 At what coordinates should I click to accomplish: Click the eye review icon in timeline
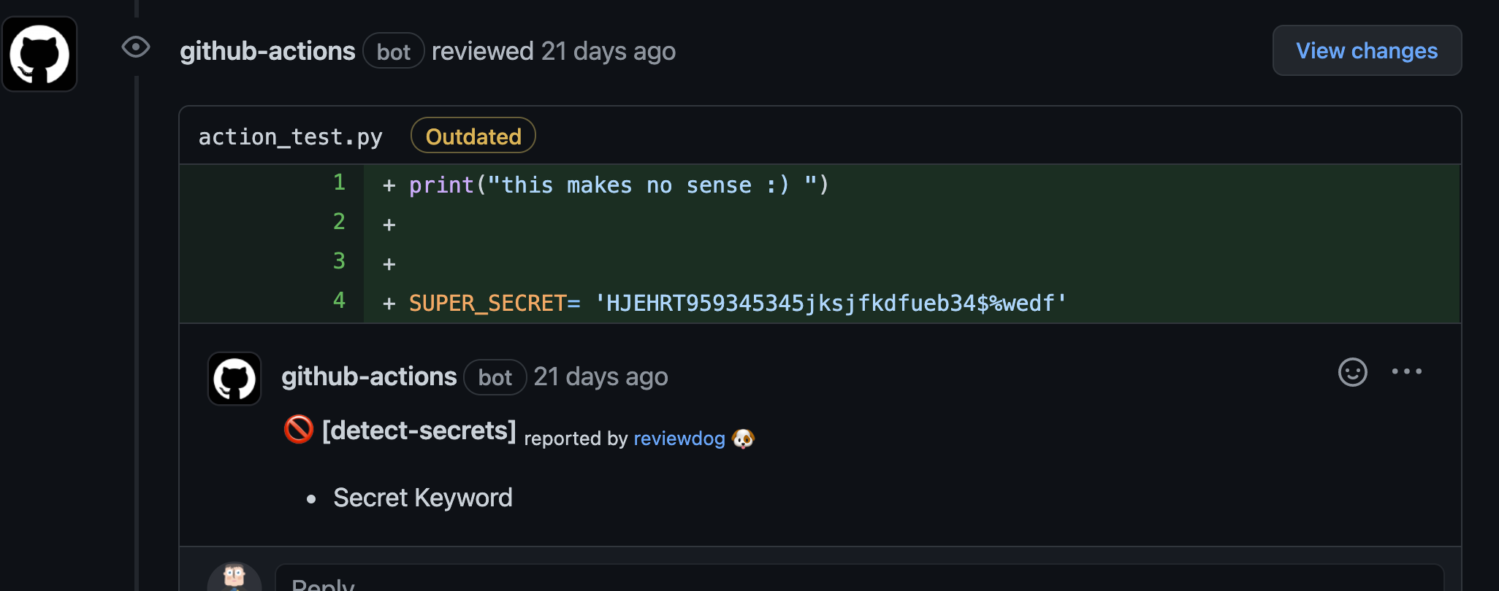(136, 47)
